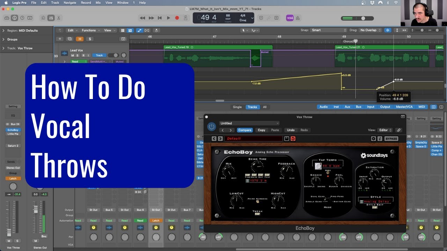Toggle the Master/VCA channel filter button

coord(404,107)
